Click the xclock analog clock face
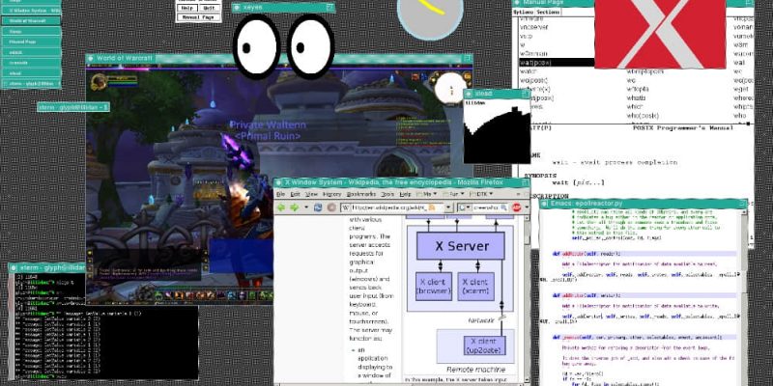 tap(430, 14)
